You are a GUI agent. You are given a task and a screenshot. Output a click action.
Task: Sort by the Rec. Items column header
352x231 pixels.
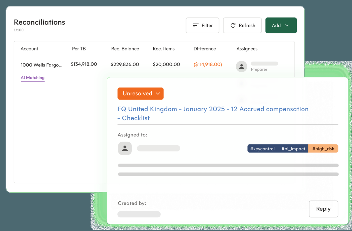[164, 49]
